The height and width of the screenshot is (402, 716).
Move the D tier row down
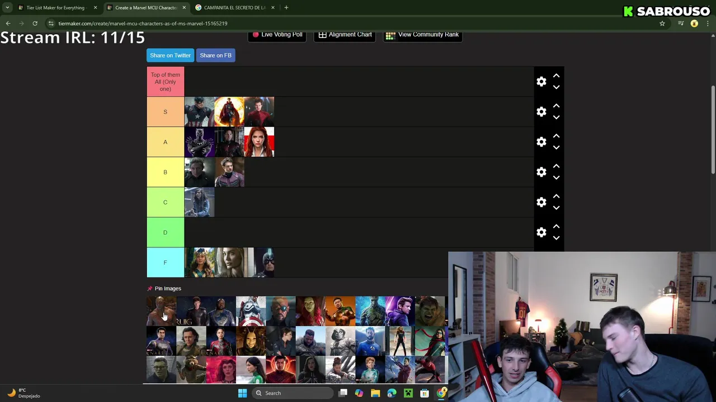(x=556, y=238)
